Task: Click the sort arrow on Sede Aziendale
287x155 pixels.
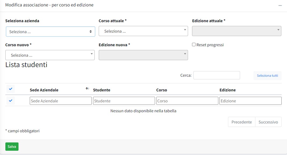Action: coord(87,89)
